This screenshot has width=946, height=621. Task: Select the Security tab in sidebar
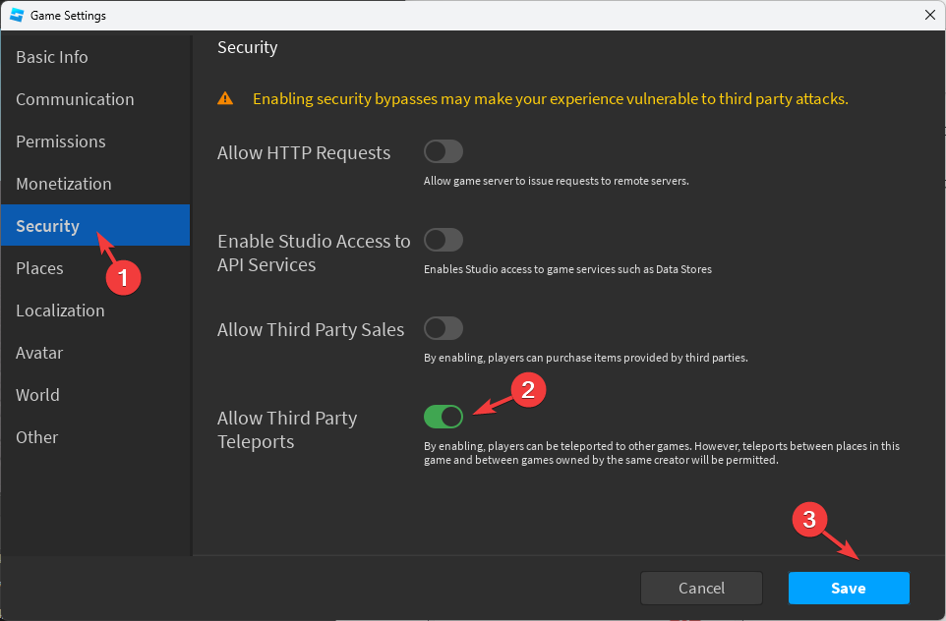tap(48, 226)
